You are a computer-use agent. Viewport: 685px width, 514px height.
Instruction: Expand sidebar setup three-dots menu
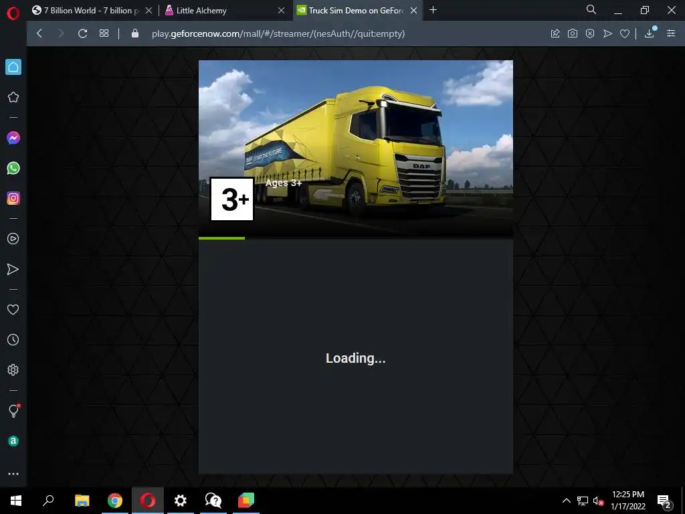pyautogui.click(x=13, y=474)
